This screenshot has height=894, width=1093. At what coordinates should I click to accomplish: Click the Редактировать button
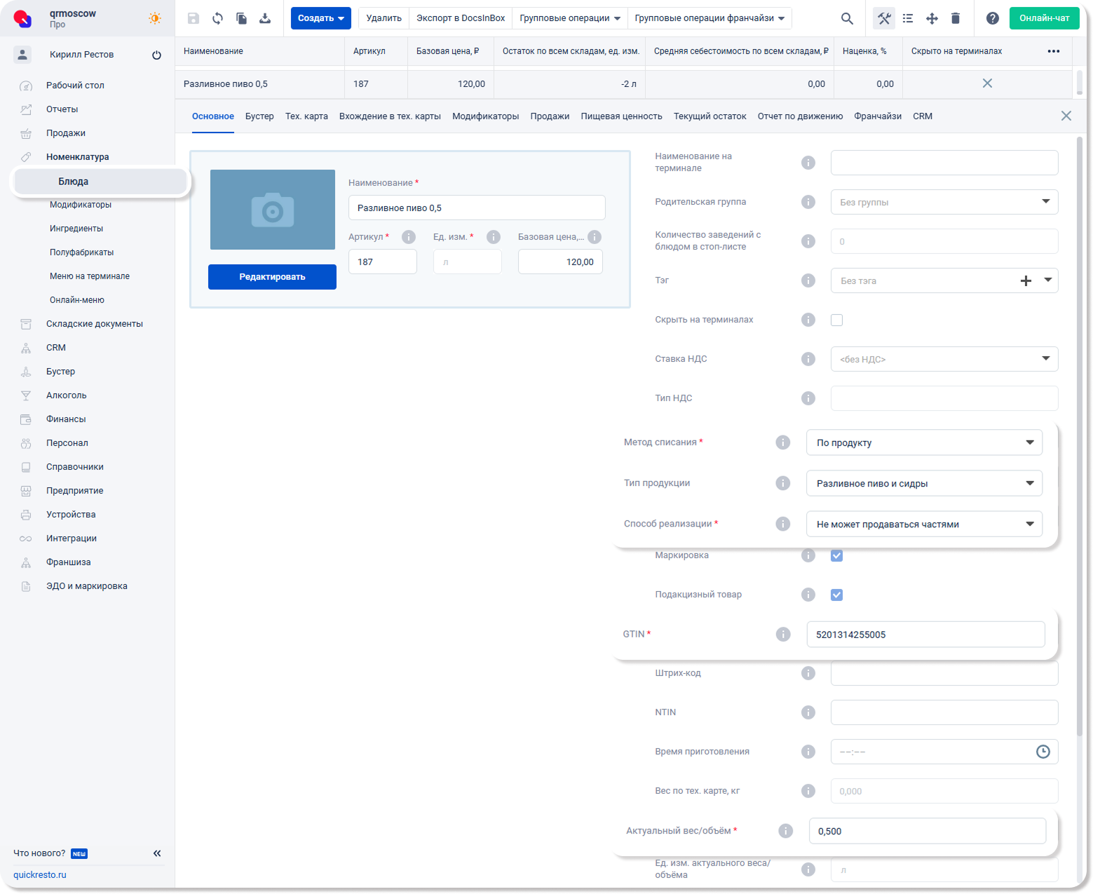tap(272, 277)
